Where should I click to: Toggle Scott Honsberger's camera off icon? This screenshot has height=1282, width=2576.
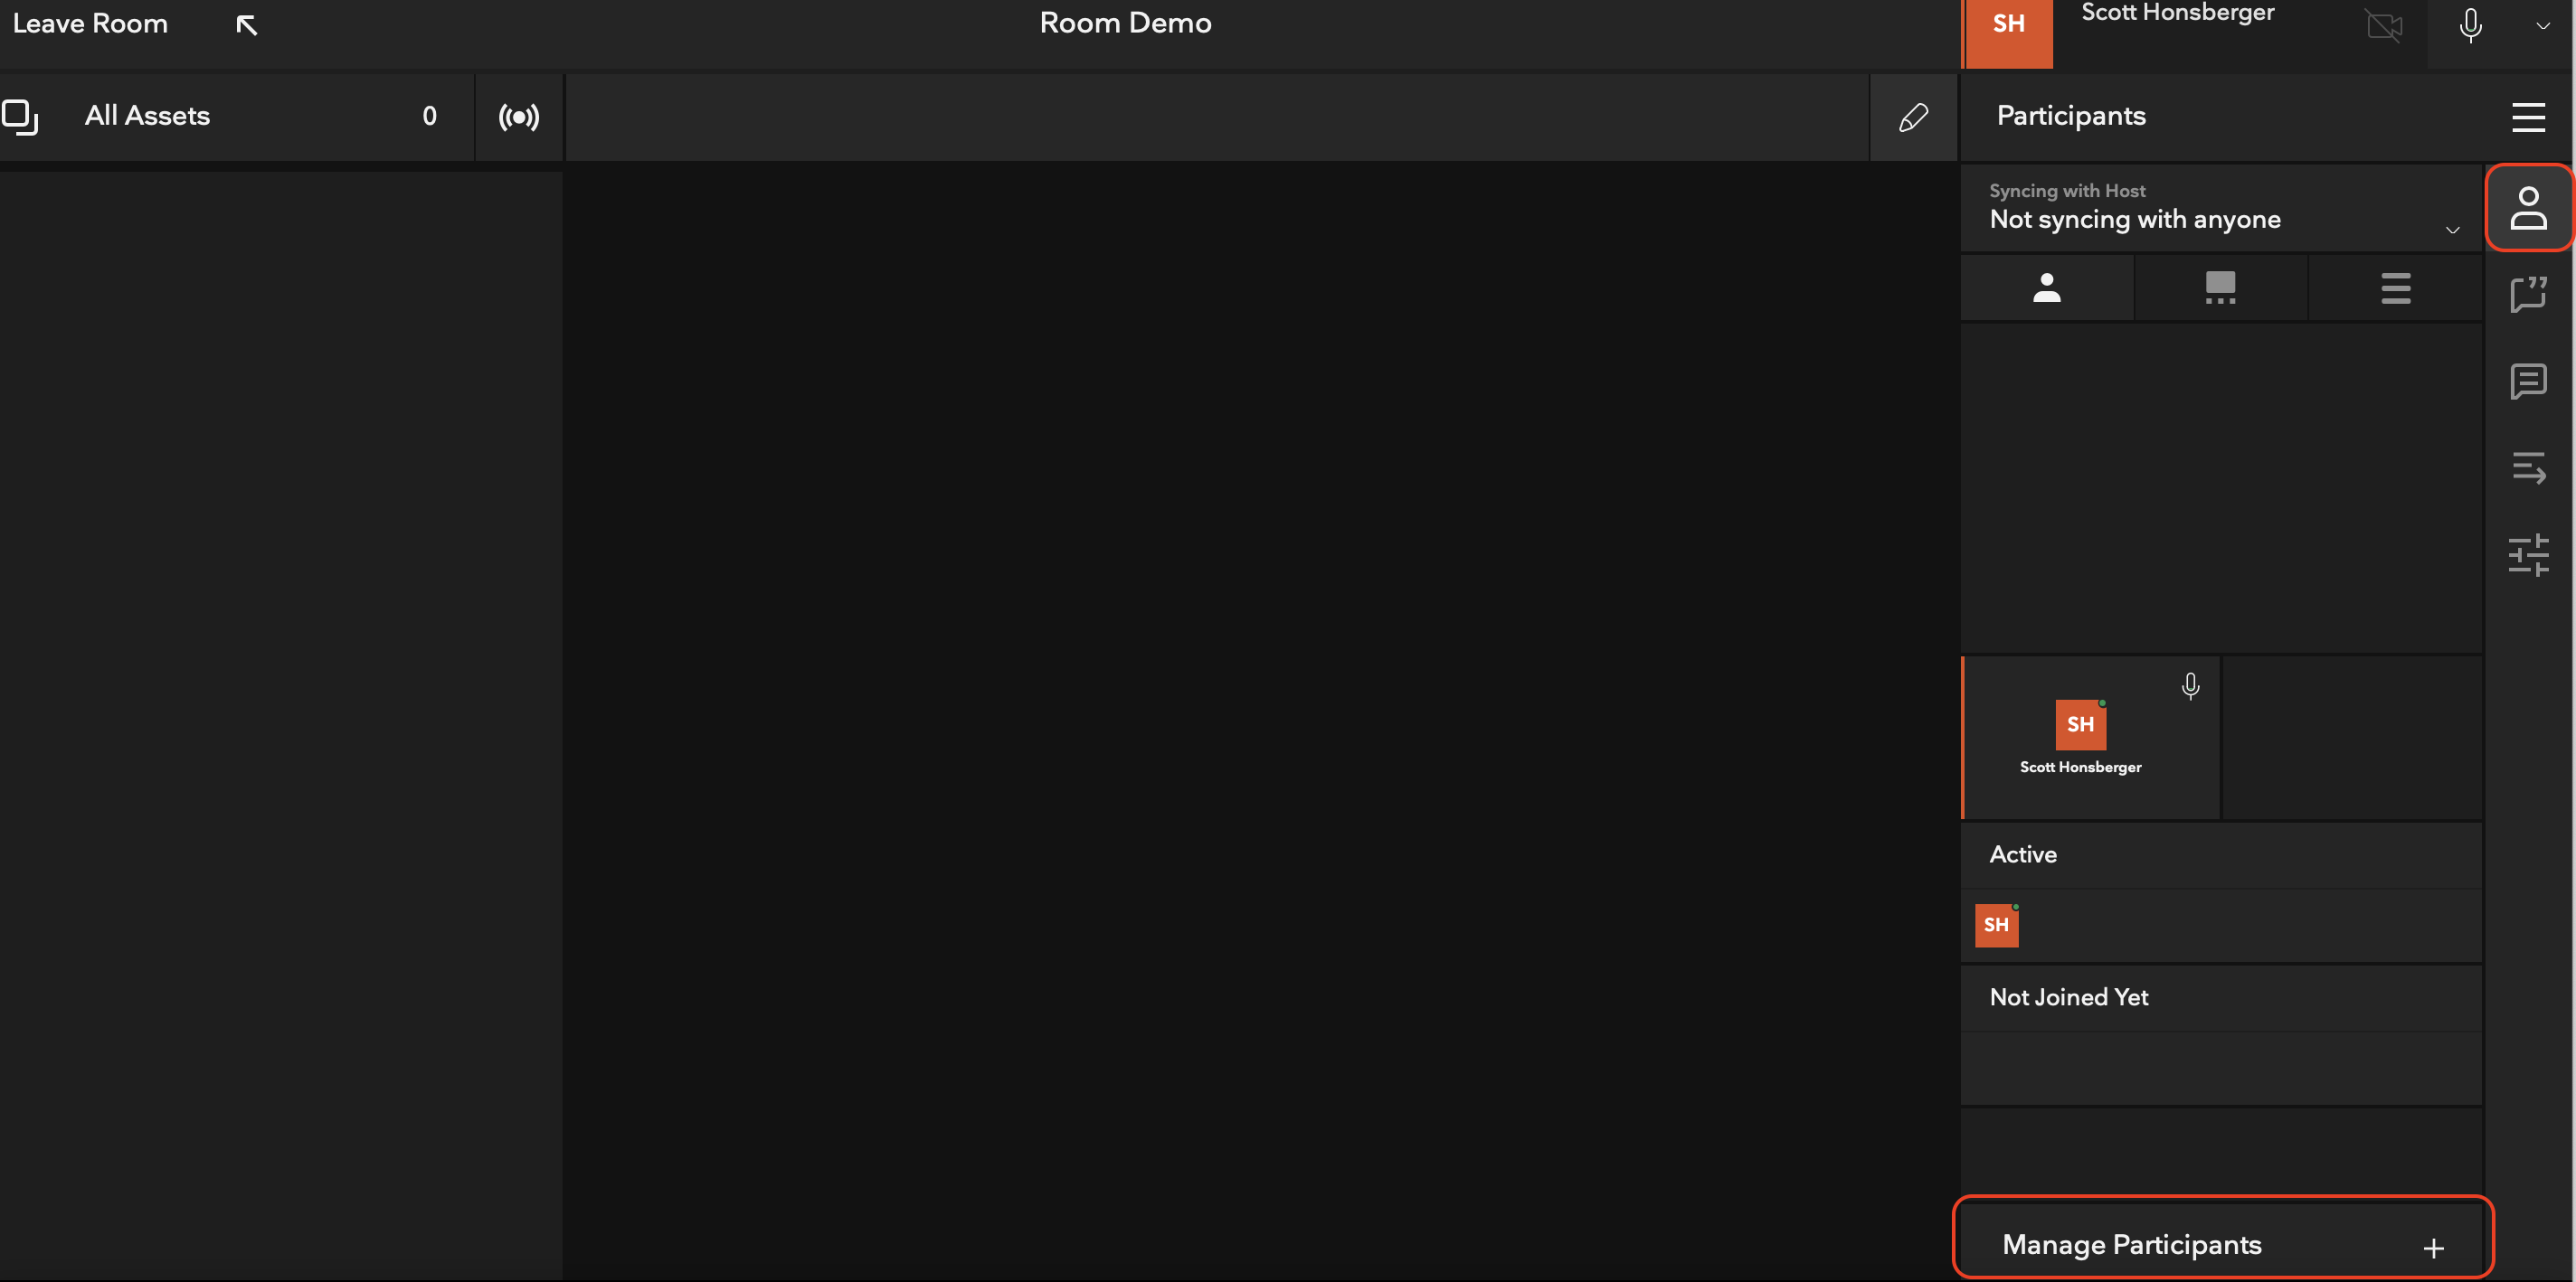point(2385,27)
